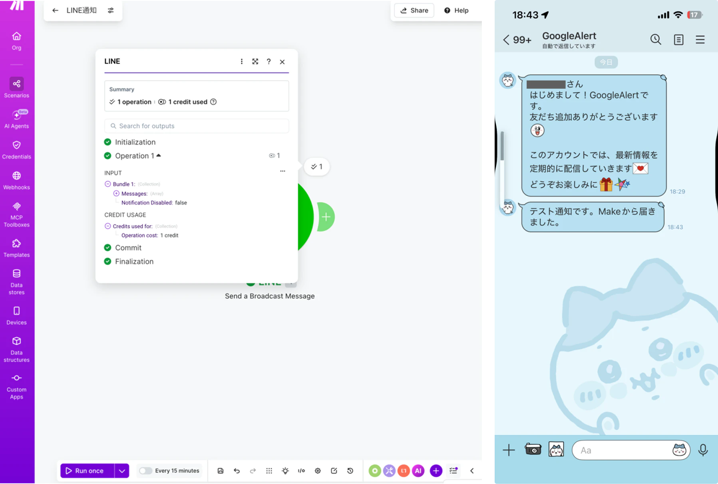Image resolution: width=718 pixels, height=484 pixels.
Task: Click the Share button
Action: coord(414,10)
